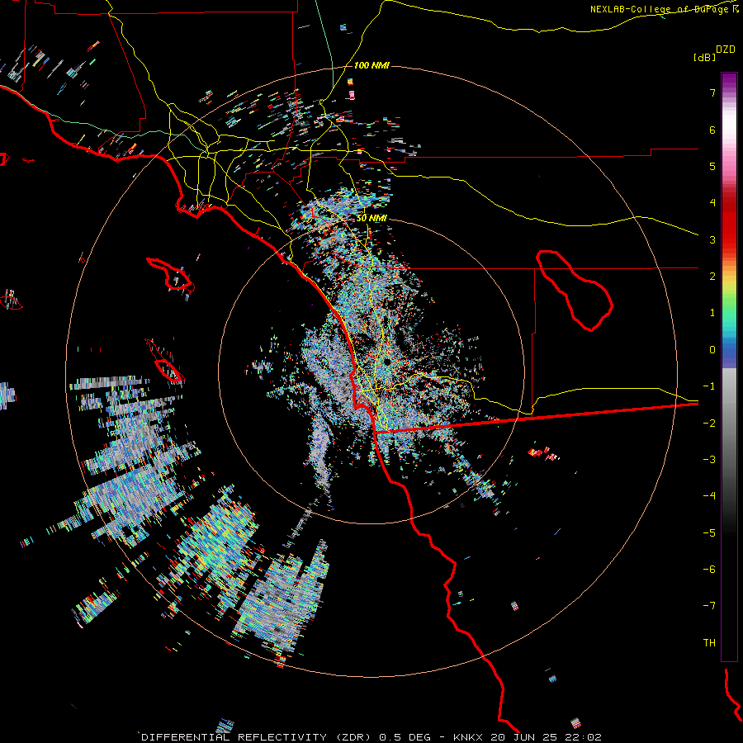Screen dimensions: 743x743
Task: Click the 6 dB colorbar label
Action: 712,130
